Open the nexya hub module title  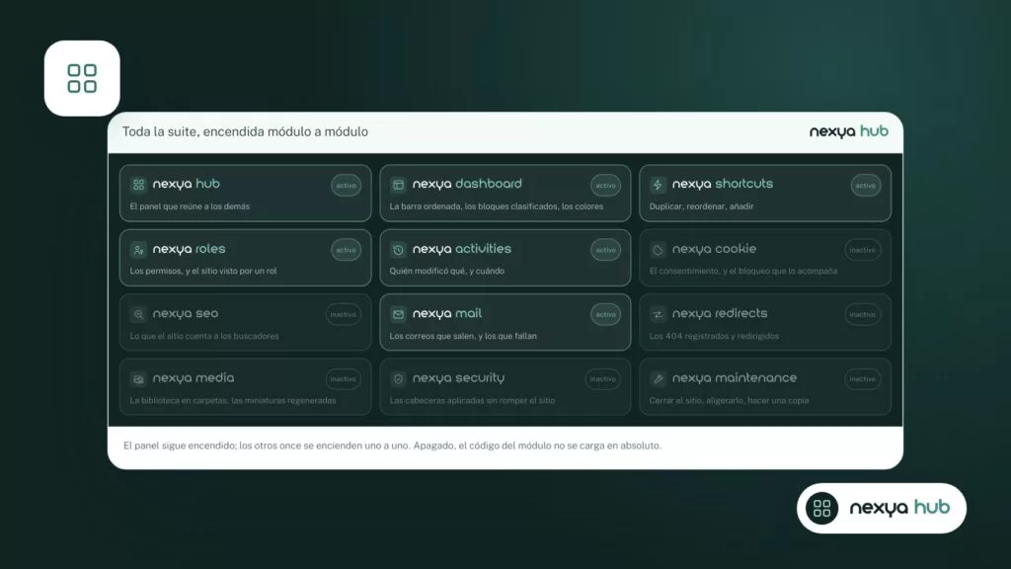(187, 184)
